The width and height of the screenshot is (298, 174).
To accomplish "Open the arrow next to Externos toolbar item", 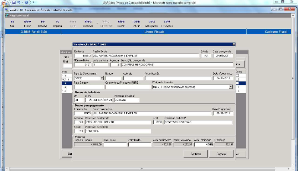I will pyautogui.click(x=97, y=24).
